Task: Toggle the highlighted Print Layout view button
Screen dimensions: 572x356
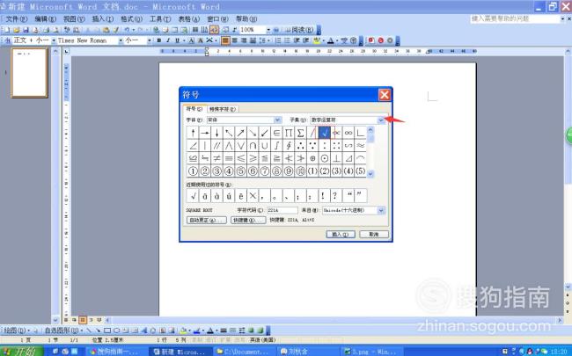Action: pos(83,320)
